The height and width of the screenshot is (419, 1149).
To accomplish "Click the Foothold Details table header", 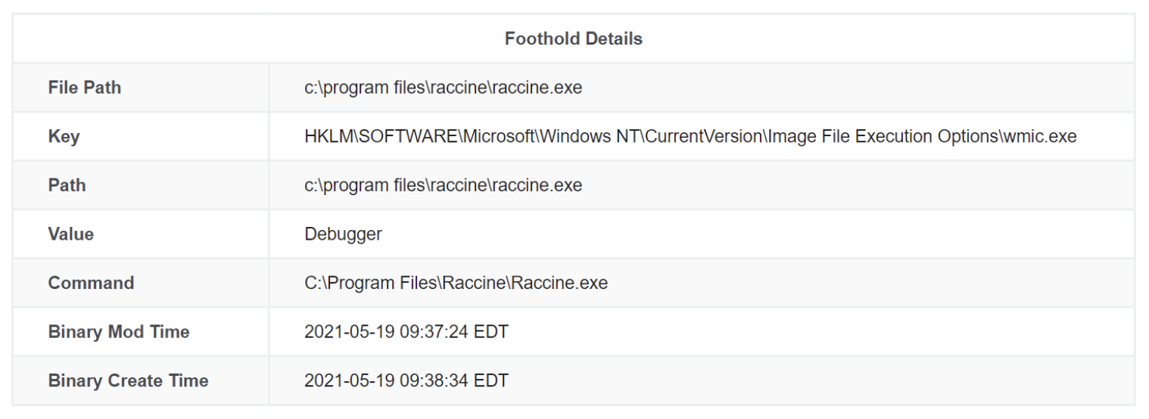I will (574, 39).
